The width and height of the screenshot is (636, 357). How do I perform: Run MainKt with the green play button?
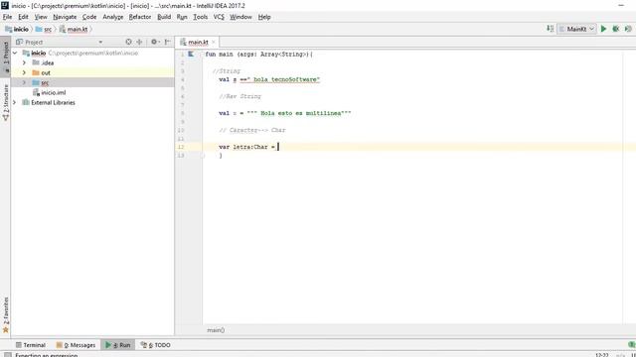point(603,29)
